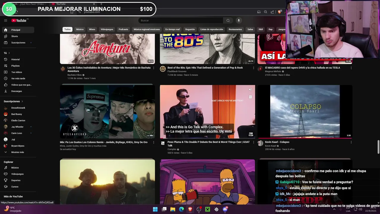The image size is (380, 214).
Task: Open the Shorts sidebar entry
Action: 18,36
